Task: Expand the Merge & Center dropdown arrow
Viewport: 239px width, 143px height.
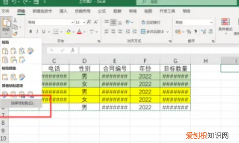Action: pos(168,32)
